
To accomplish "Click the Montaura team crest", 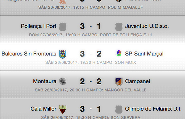I will [63, 81].
